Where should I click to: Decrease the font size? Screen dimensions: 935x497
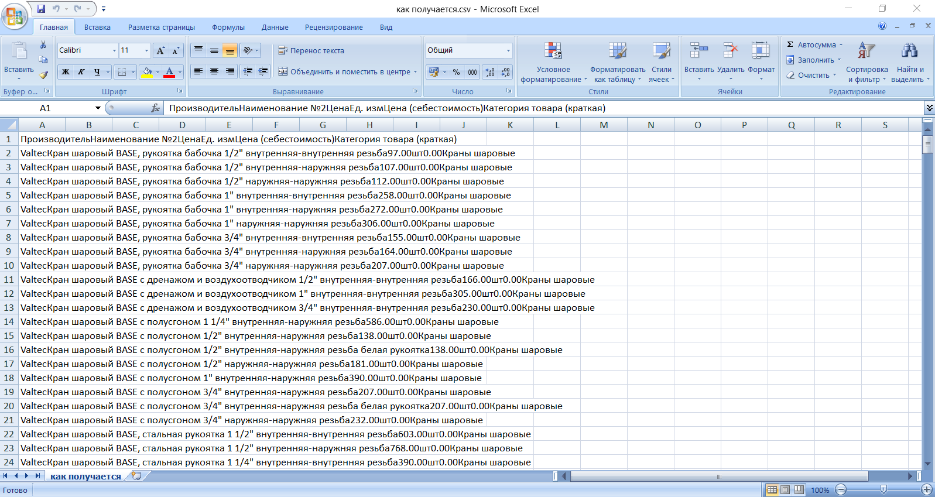pos(176,51)
